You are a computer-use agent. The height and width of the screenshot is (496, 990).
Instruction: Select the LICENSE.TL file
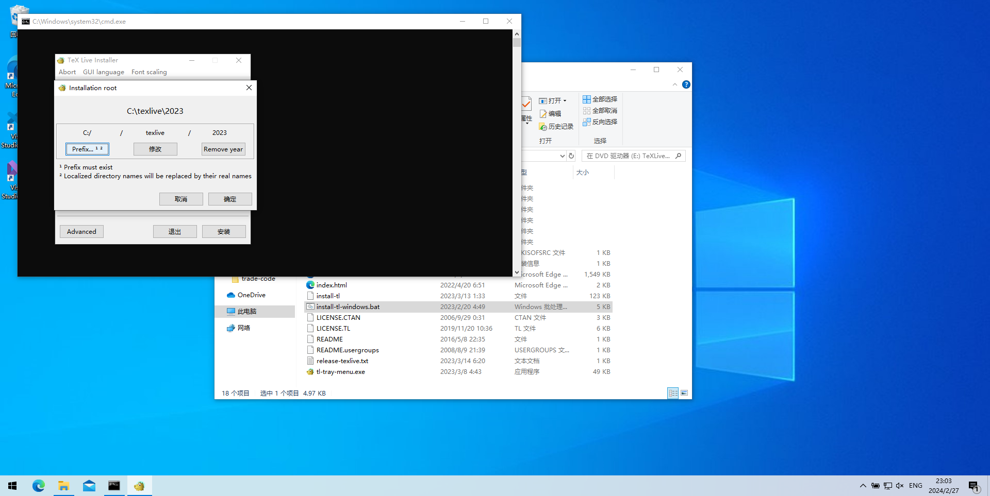pos(333,328)
